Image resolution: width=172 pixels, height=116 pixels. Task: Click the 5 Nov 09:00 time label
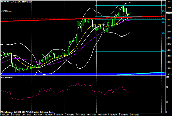[x=15, y=115]
